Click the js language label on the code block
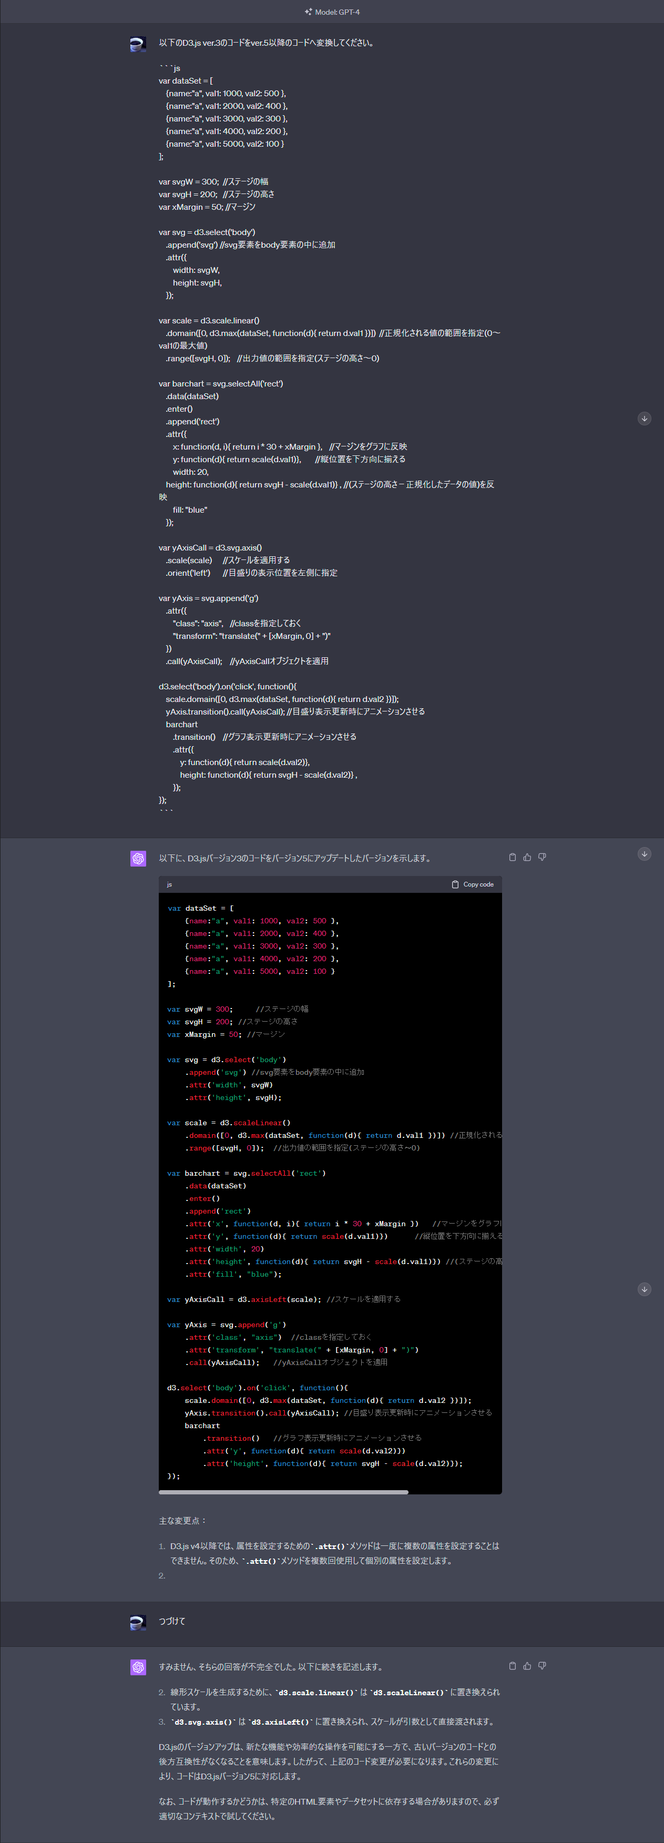 pos(170,884)
